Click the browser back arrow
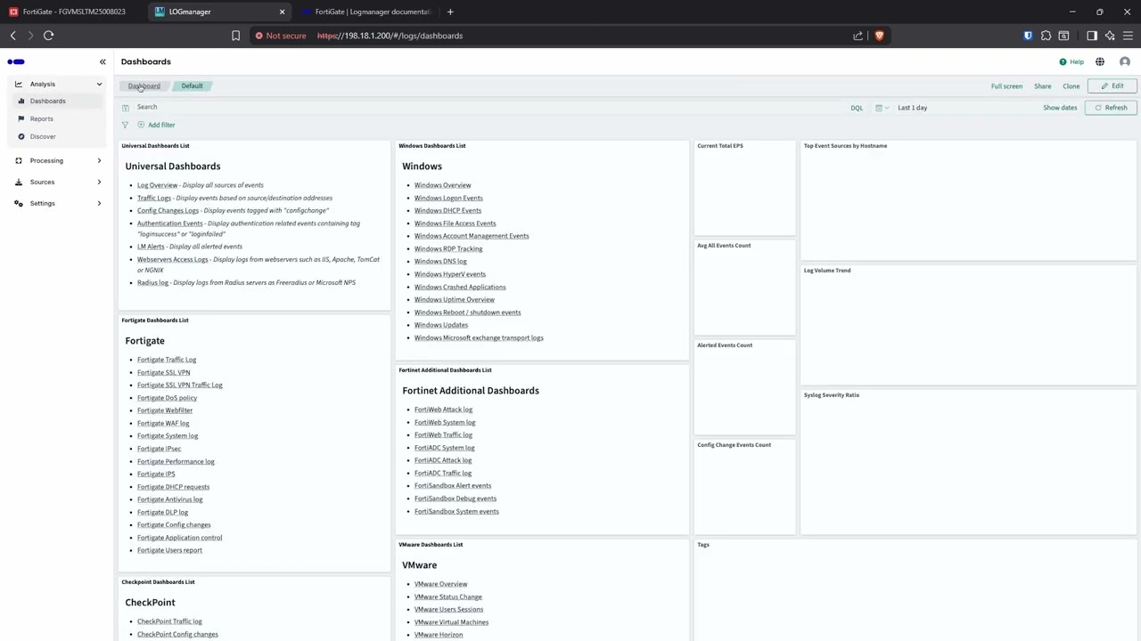Viewport: 1141px width, 641px height. pos(12,36)
